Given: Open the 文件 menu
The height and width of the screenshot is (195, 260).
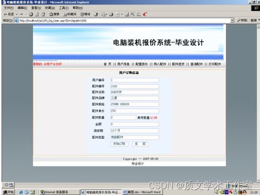Looking at the screenshot, I should (x=9, y=8).
